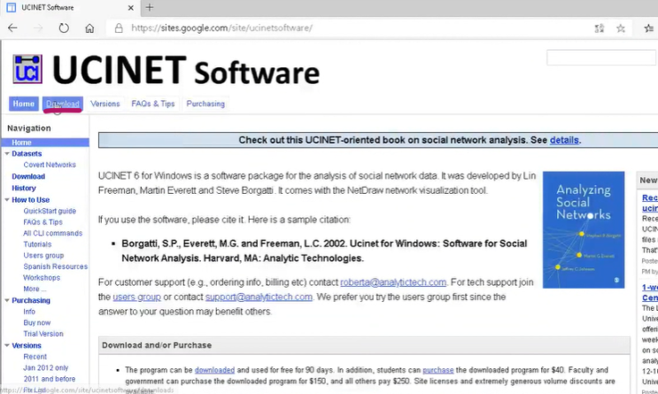The image size is (658, 394).
Task: Reload the page with refresh icon
Action: click(x=64, y=28)
